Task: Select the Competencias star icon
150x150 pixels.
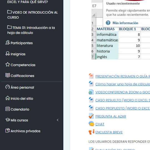Action: [x=7, y=64]
